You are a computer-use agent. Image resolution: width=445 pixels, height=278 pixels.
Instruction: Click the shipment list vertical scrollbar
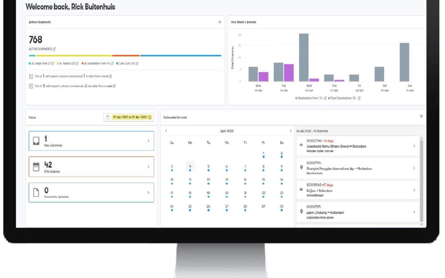coord(422,181)
